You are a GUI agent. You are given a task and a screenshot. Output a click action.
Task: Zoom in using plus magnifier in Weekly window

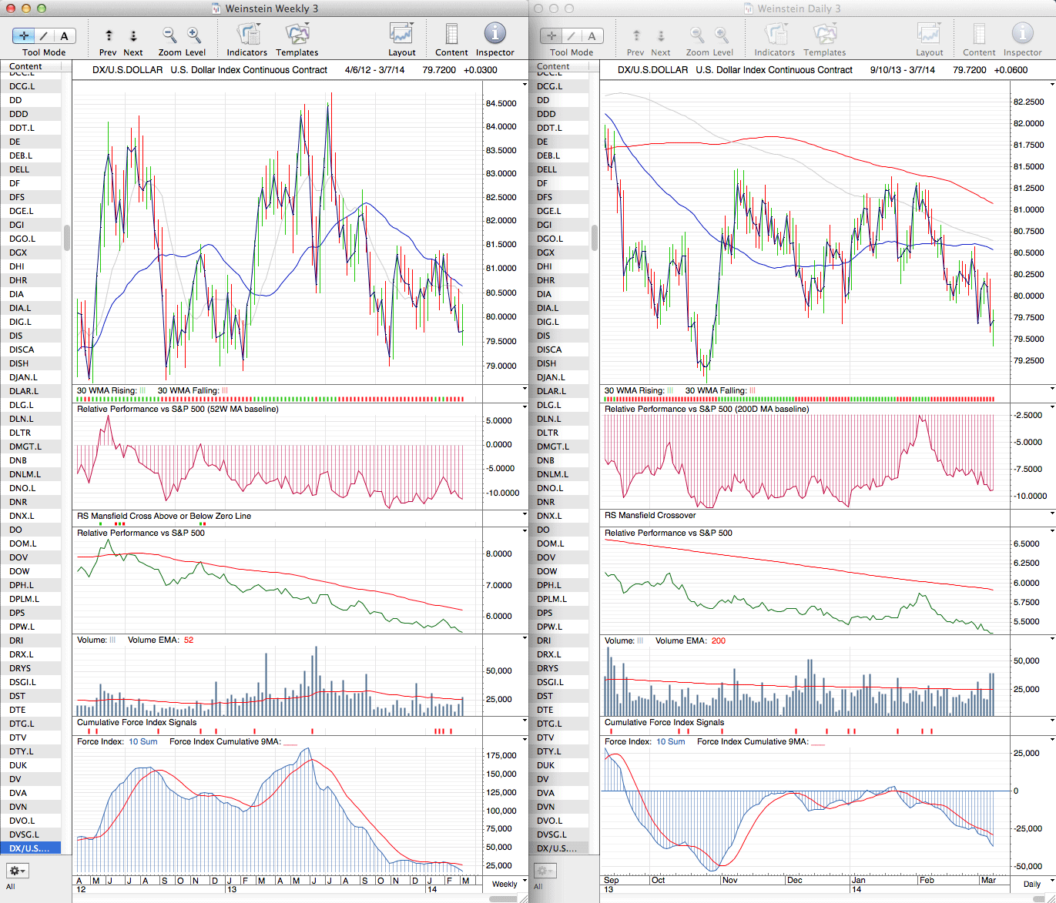click(194, 35)
